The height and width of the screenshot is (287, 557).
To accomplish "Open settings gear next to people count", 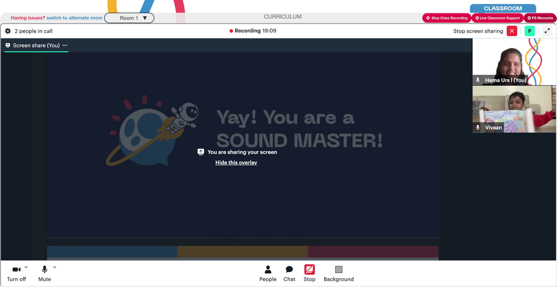I will pos(8,31).
